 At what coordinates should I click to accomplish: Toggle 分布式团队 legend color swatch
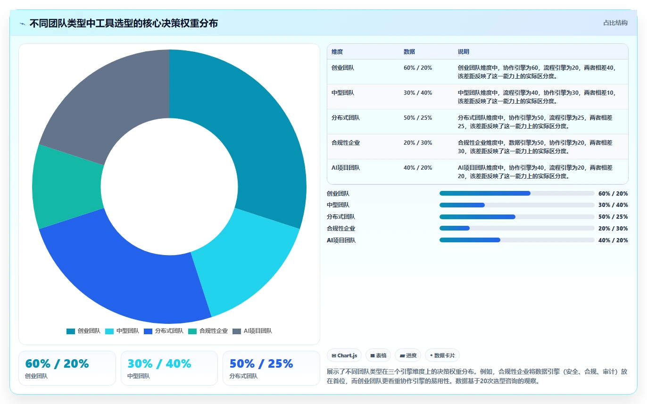point(148,331)
